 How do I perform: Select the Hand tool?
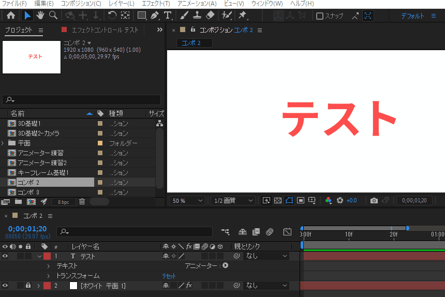click(40, 16)
